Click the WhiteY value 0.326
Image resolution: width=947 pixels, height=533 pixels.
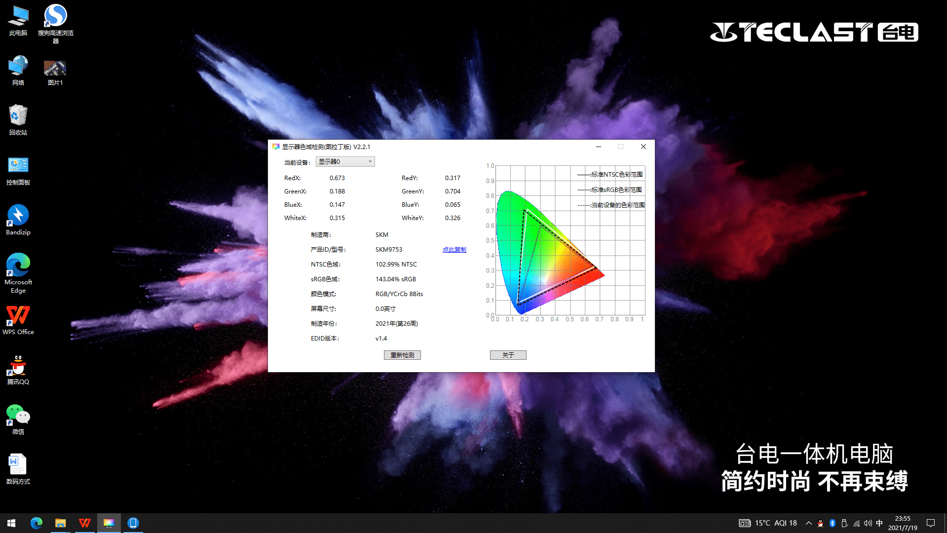point(453,218)
